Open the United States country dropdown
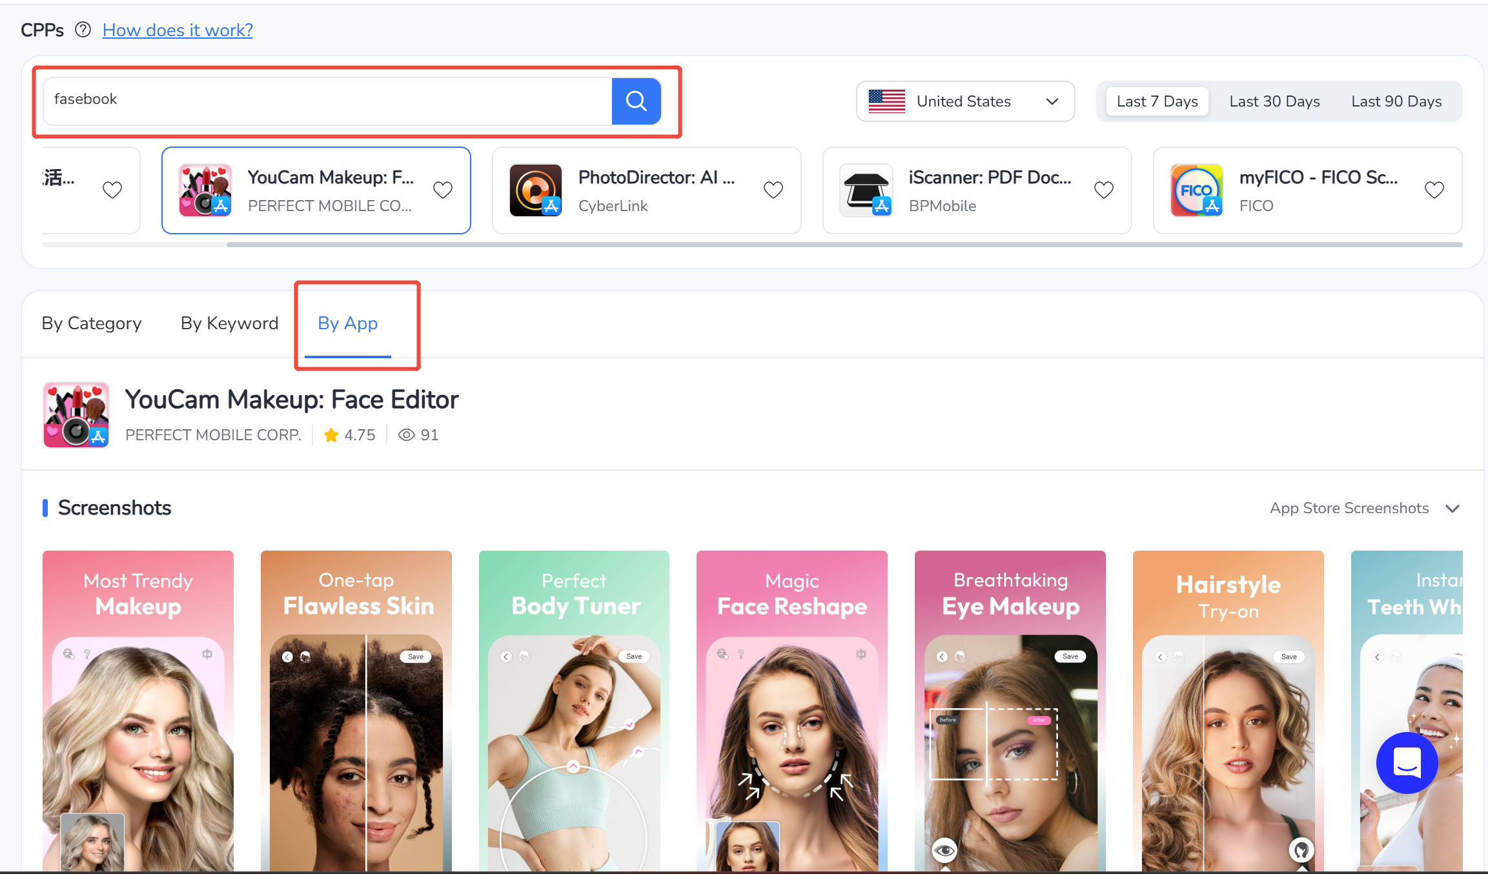 pyautogui.click(x=965, y=101)
